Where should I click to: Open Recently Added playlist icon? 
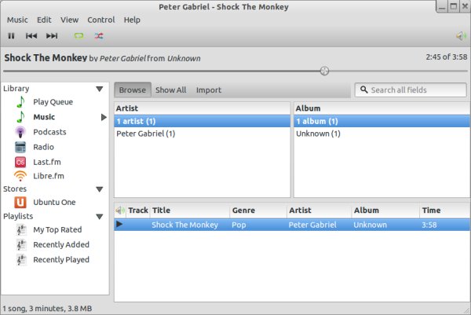click(21, 245)
